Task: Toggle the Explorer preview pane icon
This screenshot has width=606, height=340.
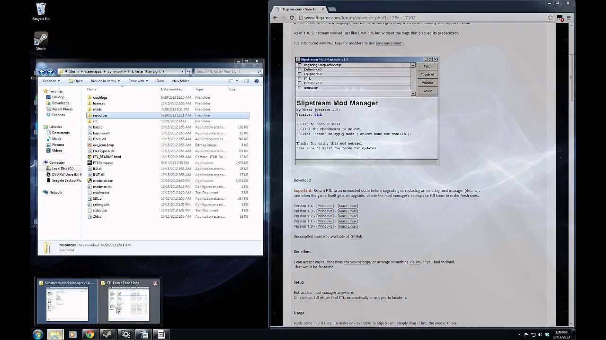Action: pyautogui.click(x=246, y=81)
